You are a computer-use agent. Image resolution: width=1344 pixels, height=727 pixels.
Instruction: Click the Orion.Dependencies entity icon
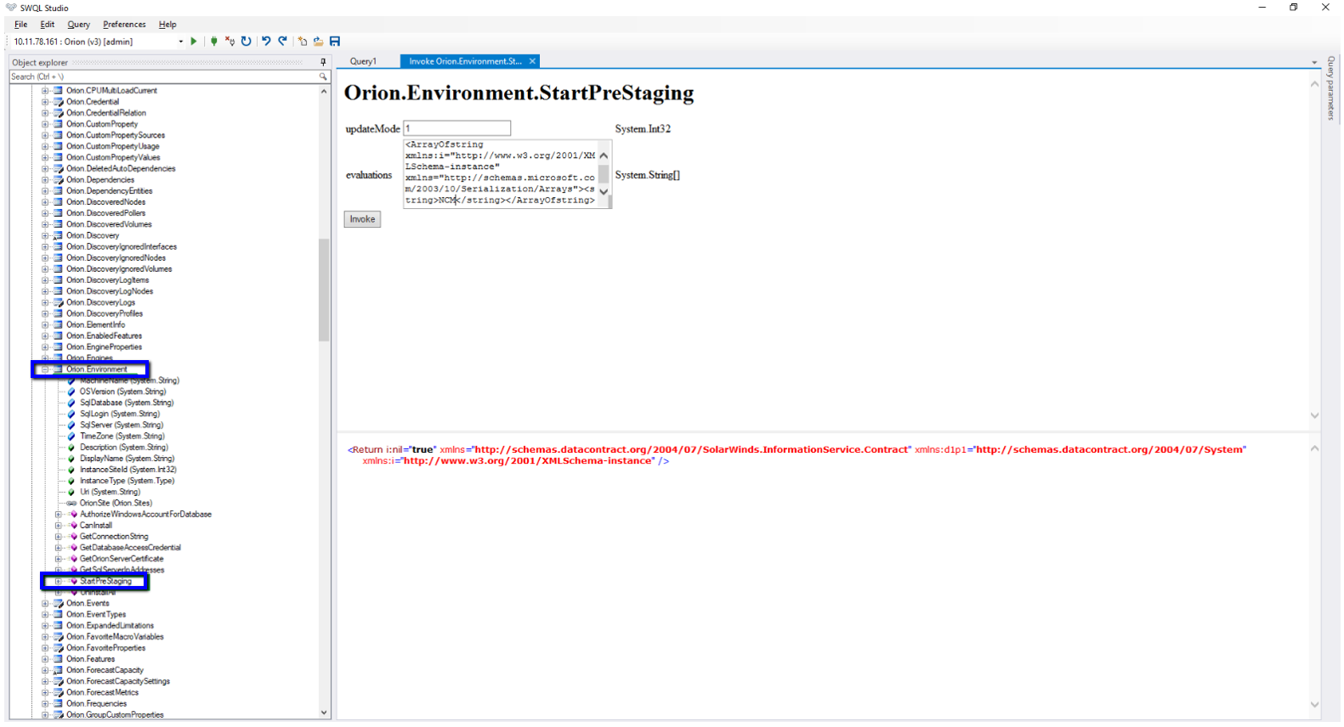[x=59, y=180]
